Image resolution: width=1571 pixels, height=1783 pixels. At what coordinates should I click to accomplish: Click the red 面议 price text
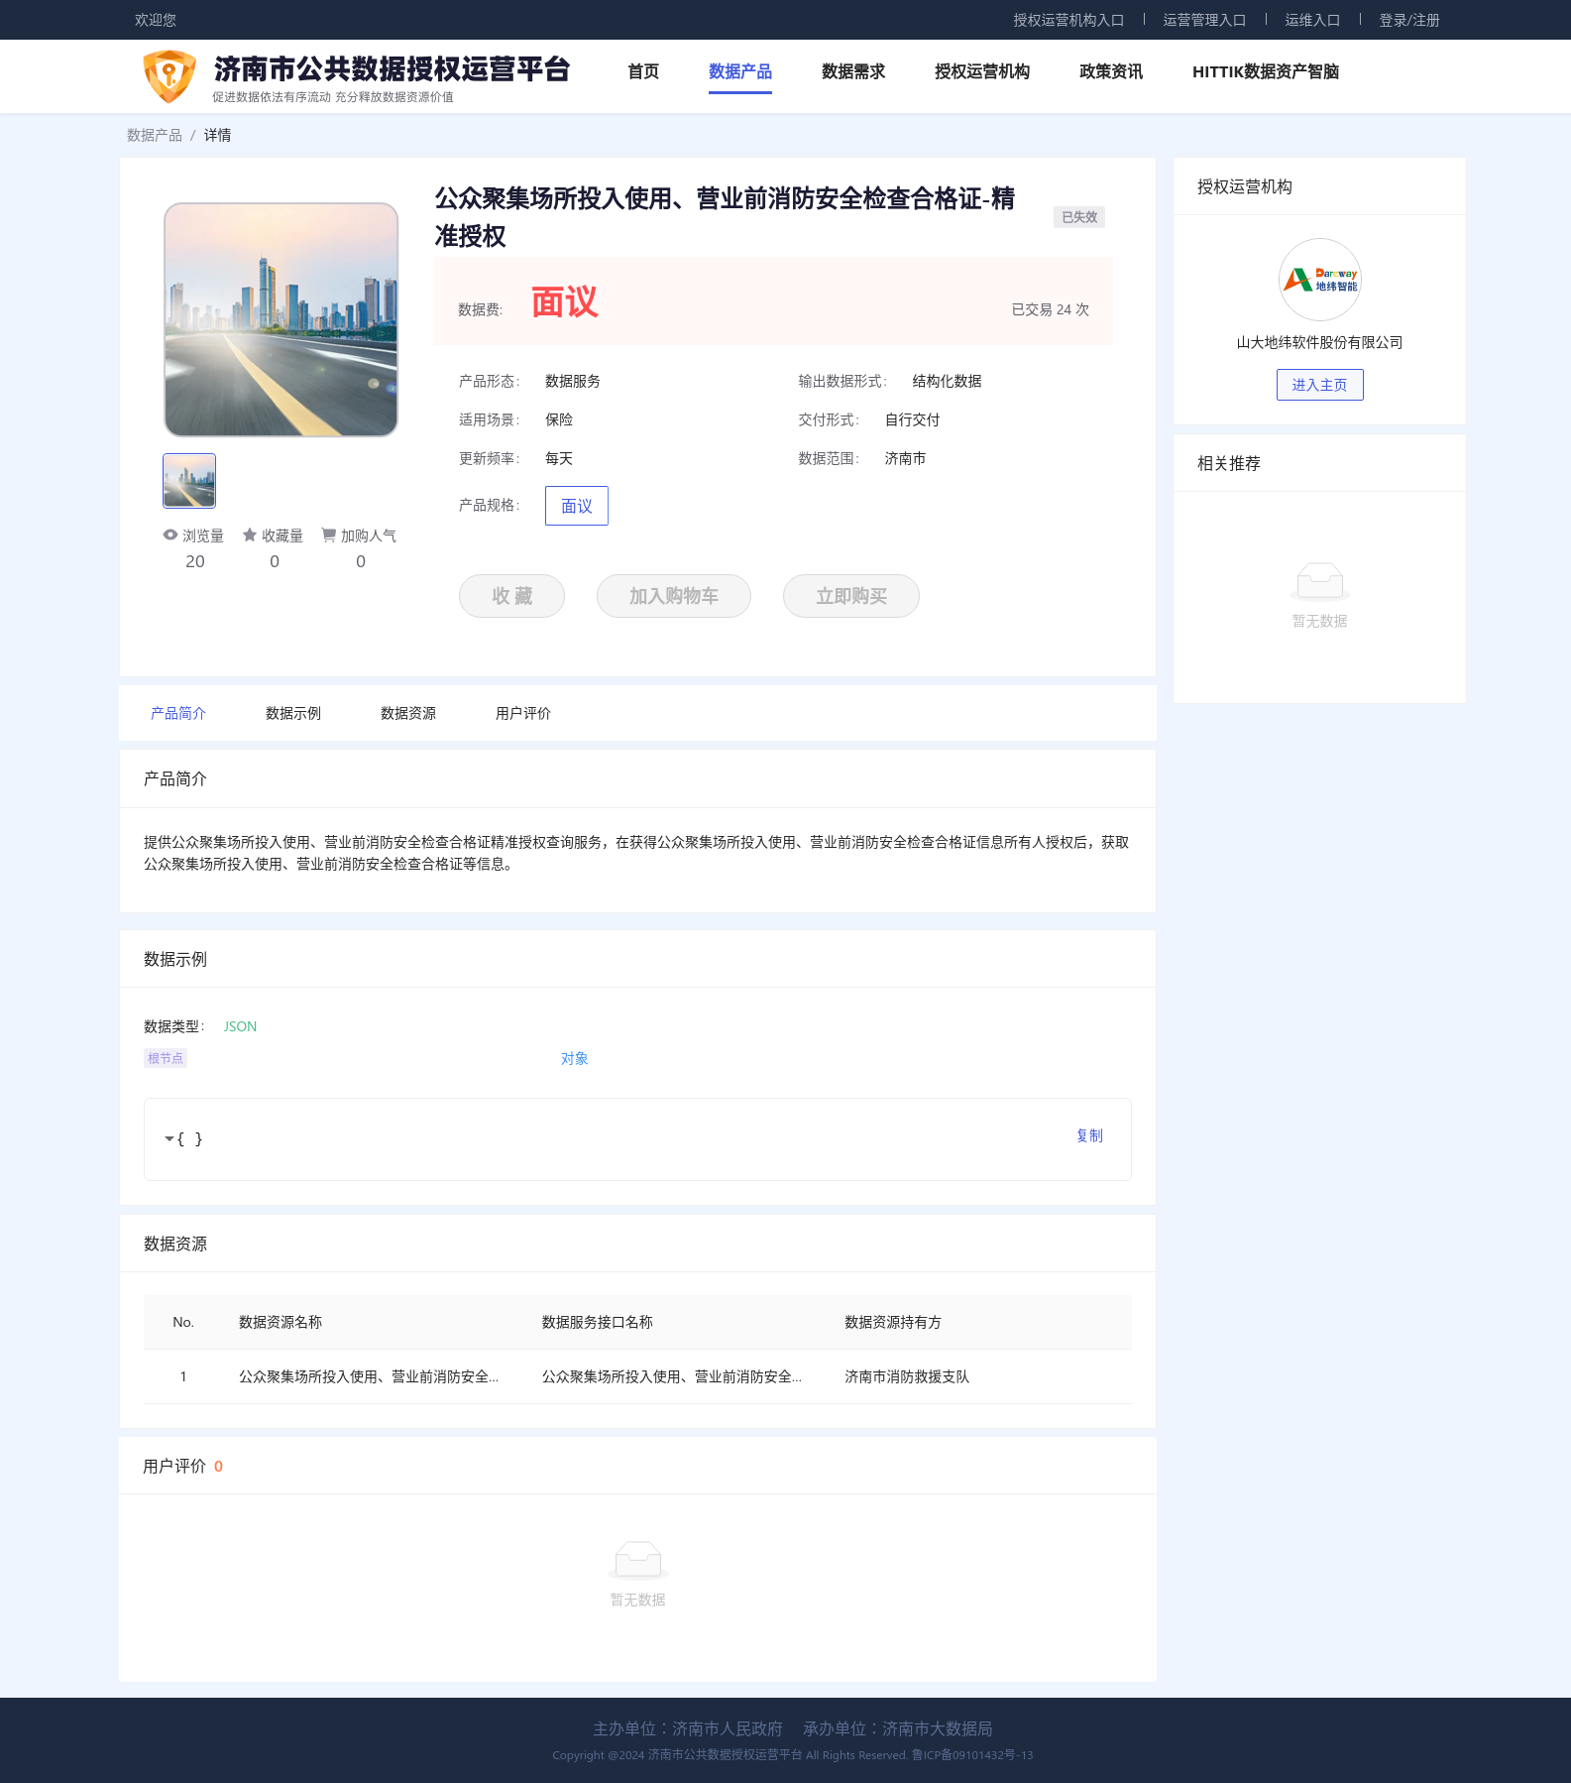[x=565, y=301]
